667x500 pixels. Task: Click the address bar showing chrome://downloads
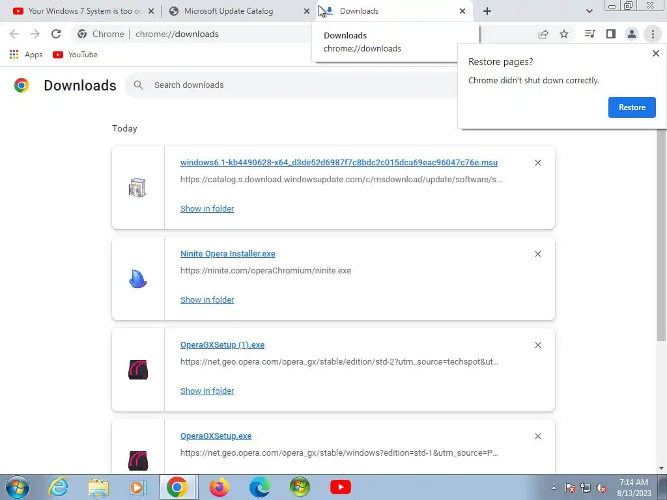click(x=177, y=34)
